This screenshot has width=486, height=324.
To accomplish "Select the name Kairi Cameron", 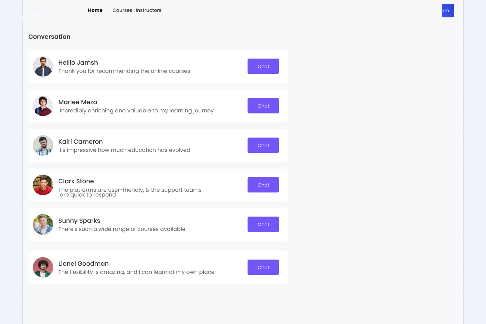I will (x=80, y=142).
